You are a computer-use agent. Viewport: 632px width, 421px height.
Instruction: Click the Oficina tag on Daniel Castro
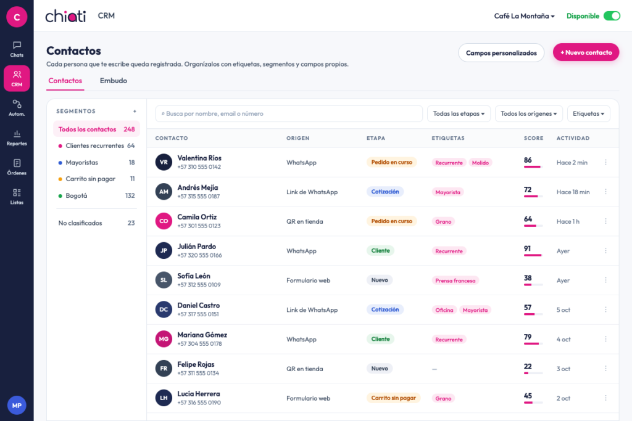click(444, 310)
